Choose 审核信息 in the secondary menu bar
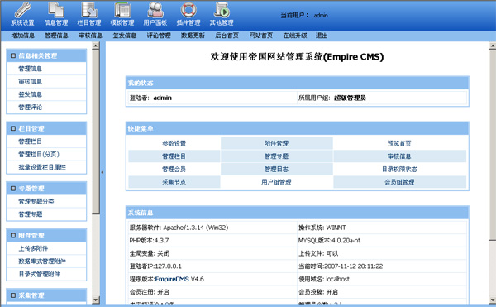496x307 pixels. click(x=90, y=36)
